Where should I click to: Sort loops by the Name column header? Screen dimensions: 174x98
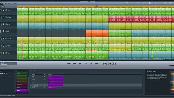(33, 74)
